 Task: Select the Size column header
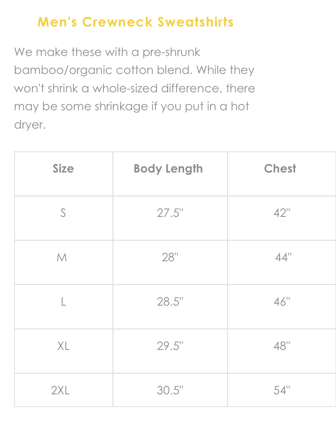tap(63, 169)
